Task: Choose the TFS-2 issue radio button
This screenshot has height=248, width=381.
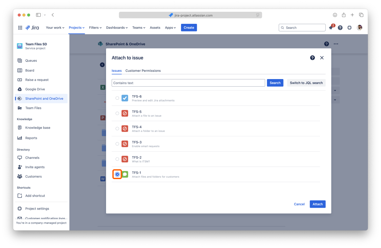Action: click(x=117, y=159)
